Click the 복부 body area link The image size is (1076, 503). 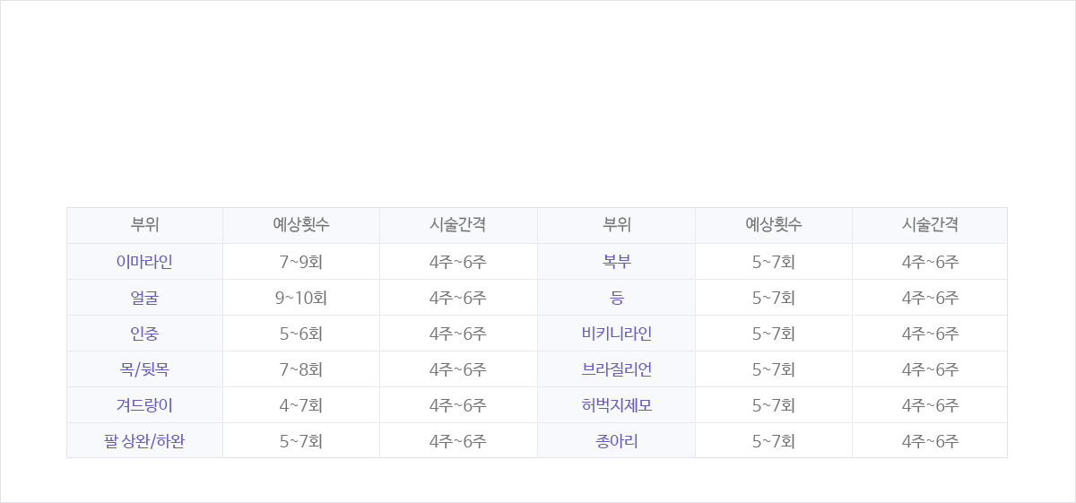[617, 262]
